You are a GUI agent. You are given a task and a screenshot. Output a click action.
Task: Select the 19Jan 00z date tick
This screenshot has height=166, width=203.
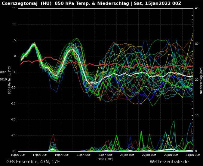pyautogui.click(x=61, y=155)
